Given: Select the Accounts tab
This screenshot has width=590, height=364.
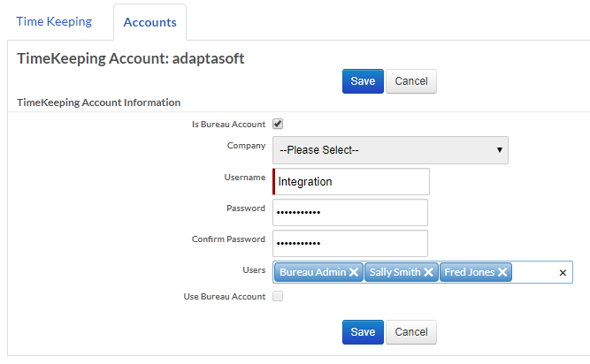Looking at the screenshot, I should click(x=149, y=22).
